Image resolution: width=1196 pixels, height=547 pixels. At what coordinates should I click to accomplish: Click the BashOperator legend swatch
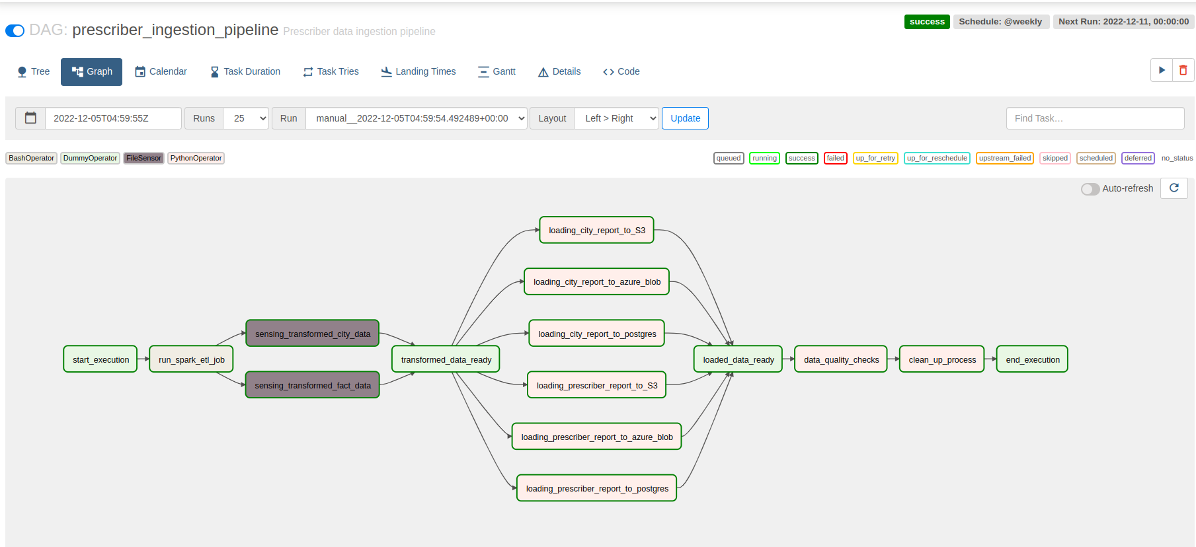pyautogui.click(x=31, y=158)
